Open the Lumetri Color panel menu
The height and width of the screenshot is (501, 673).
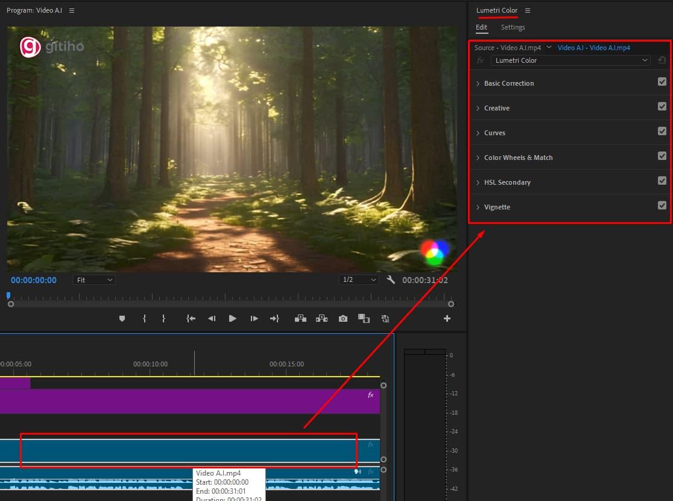coord(527,10)
